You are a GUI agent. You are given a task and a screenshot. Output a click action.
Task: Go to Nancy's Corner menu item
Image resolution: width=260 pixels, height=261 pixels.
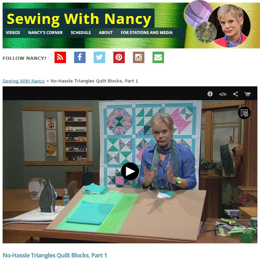pyautogui.click(x=45, y=33)
